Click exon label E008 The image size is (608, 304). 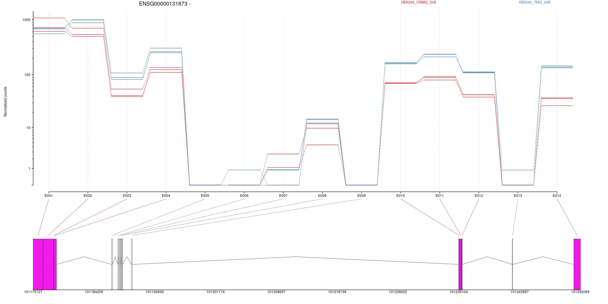pos(322,196)
